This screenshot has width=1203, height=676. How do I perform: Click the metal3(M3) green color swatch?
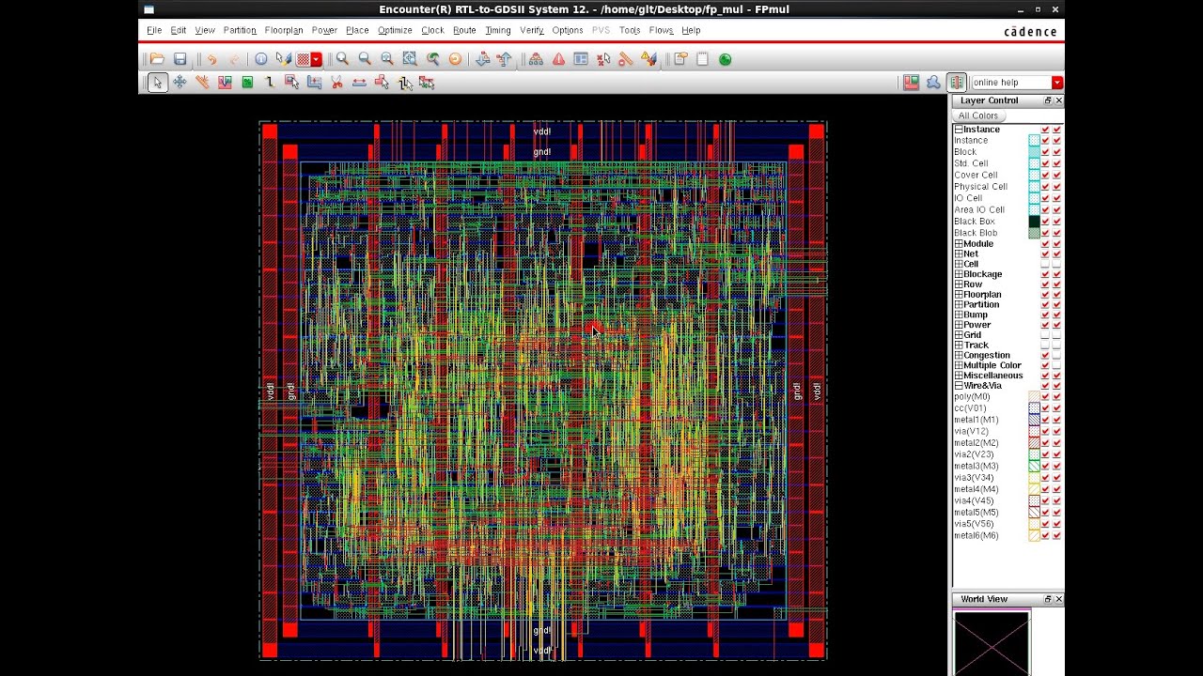pyautogui.click(x=1034, y=466)
